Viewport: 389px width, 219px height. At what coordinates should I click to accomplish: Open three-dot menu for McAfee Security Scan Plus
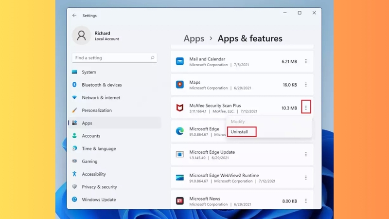tap(306, 108)
